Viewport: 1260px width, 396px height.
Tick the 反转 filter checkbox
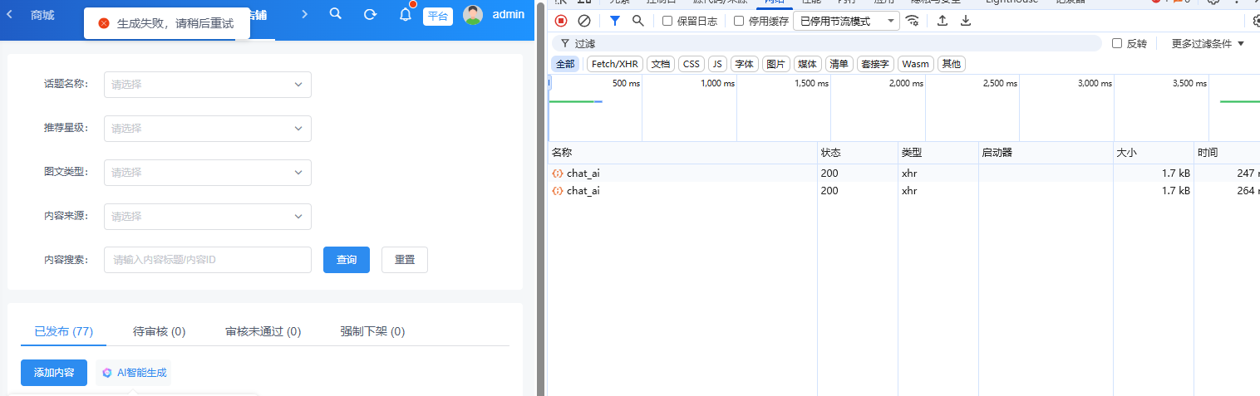1117,43
